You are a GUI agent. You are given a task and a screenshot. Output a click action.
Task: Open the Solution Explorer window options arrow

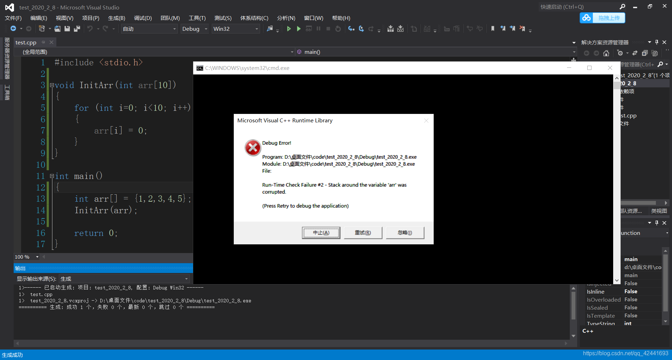click(650, 42)
